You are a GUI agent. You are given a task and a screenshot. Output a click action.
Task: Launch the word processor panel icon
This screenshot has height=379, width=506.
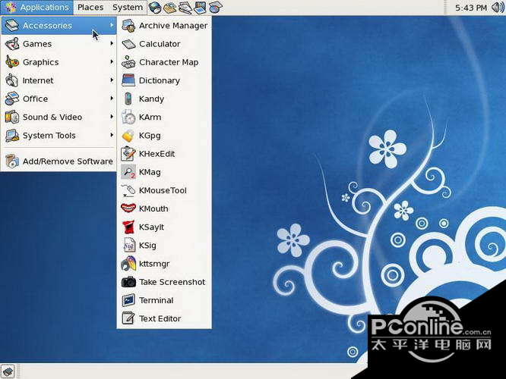coord(185,8)
